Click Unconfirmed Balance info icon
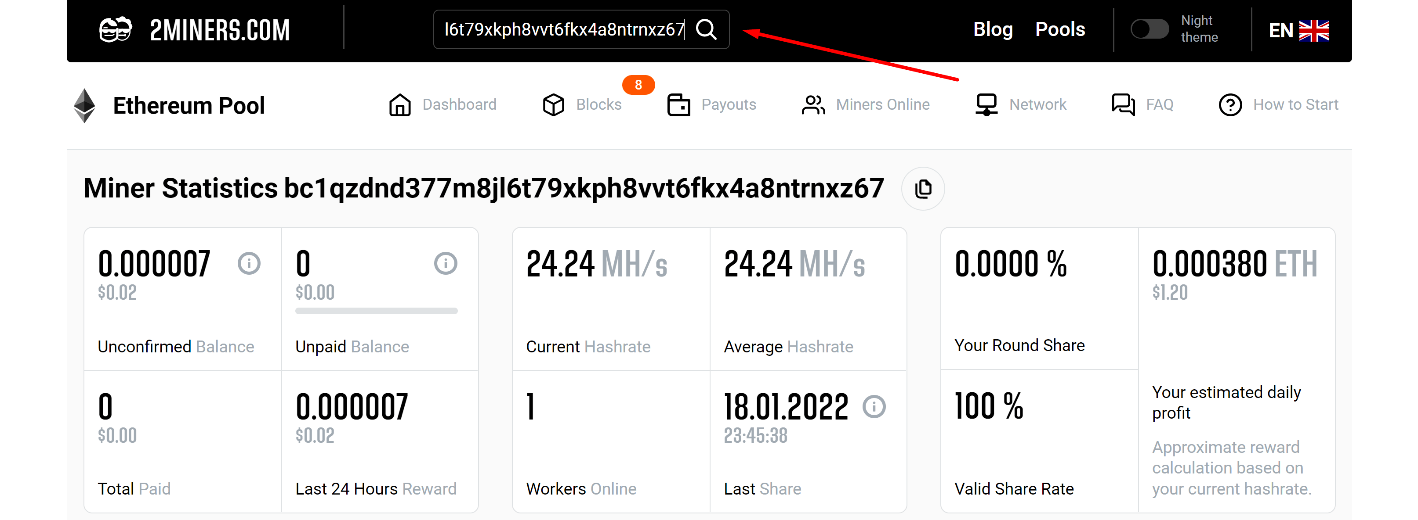Image resolution: width=1418 pixels, height=520 pixels. [x=249, y=263]
